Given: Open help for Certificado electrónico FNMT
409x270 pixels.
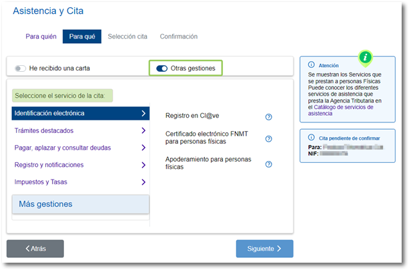Looking at the screenshot, I should click(268, 139).
